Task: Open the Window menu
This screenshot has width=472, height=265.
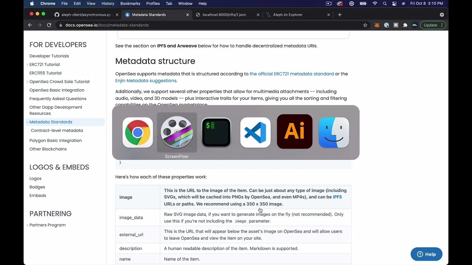Action: click(x=185, y=3)
